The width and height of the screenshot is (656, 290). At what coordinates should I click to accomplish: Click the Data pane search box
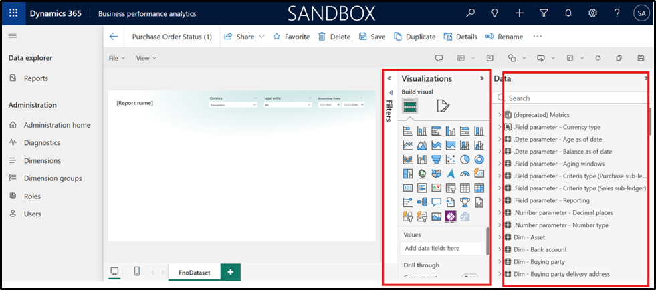571,98
